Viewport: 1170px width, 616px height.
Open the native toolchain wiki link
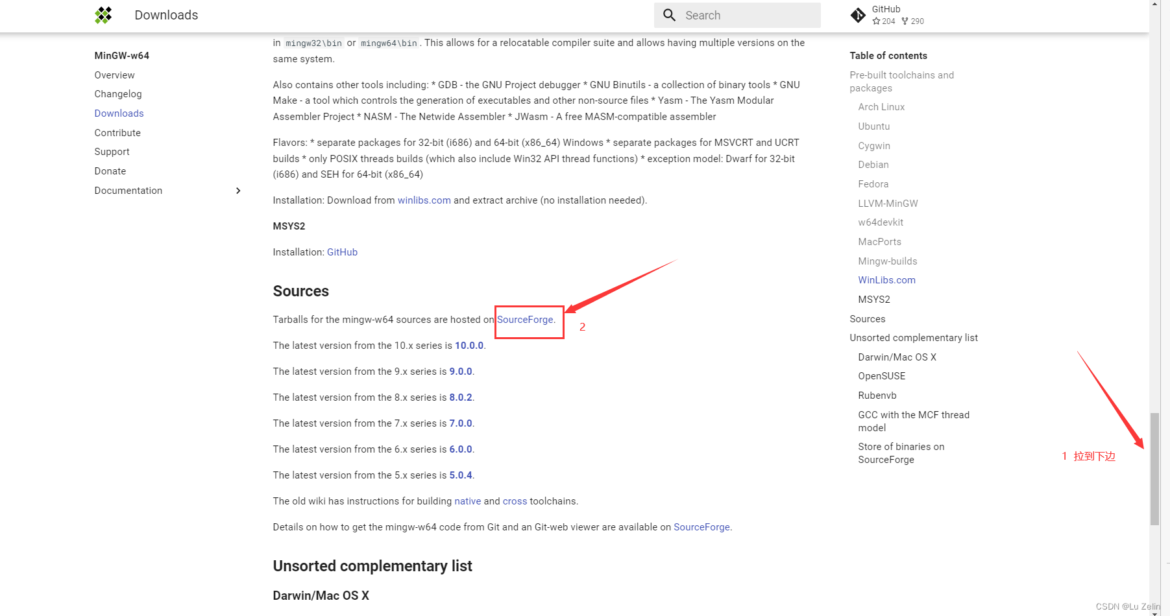(468, 501)
